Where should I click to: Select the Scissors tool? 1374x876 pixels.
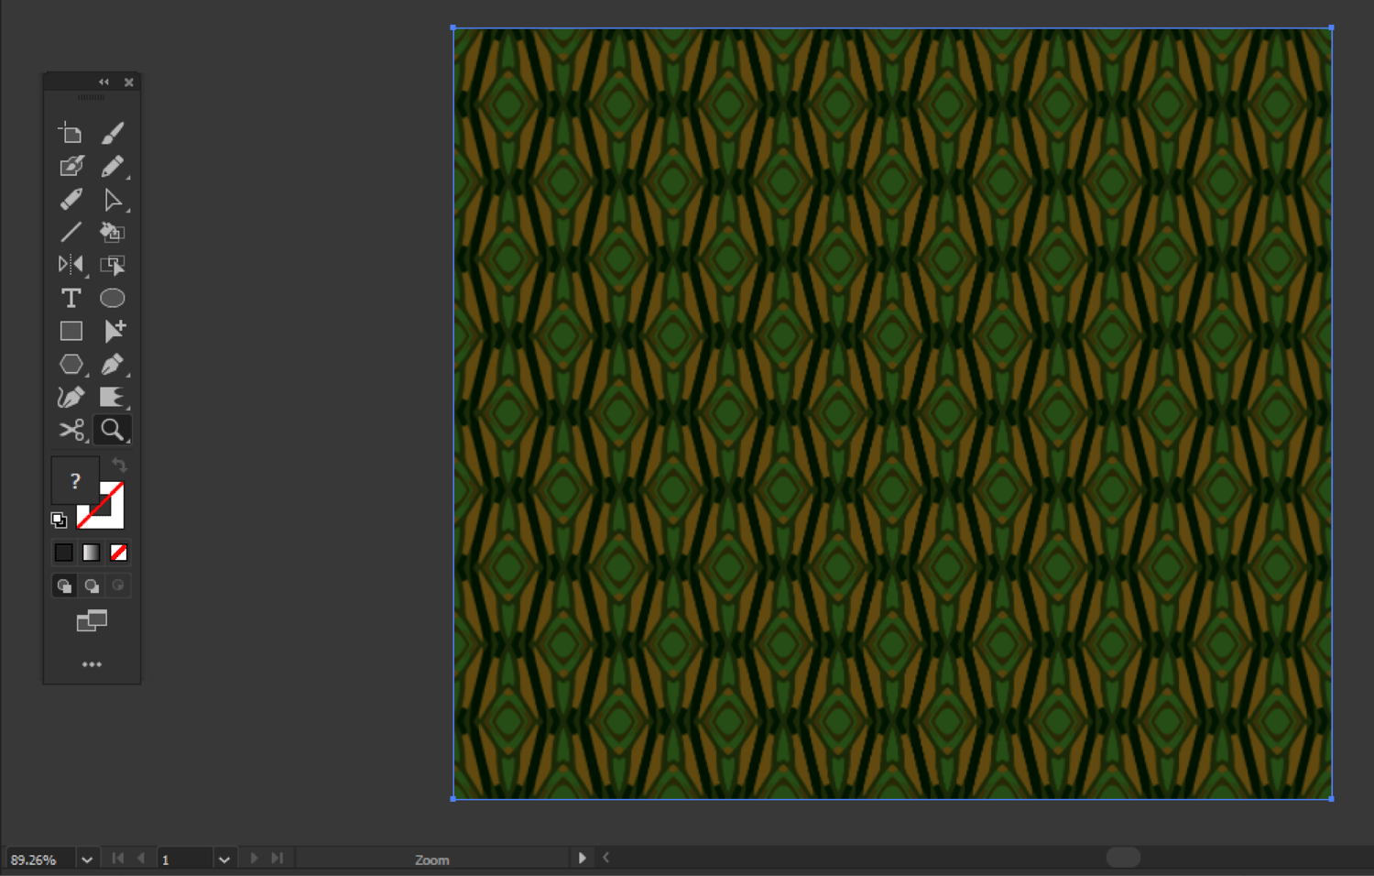pos(71,429)
